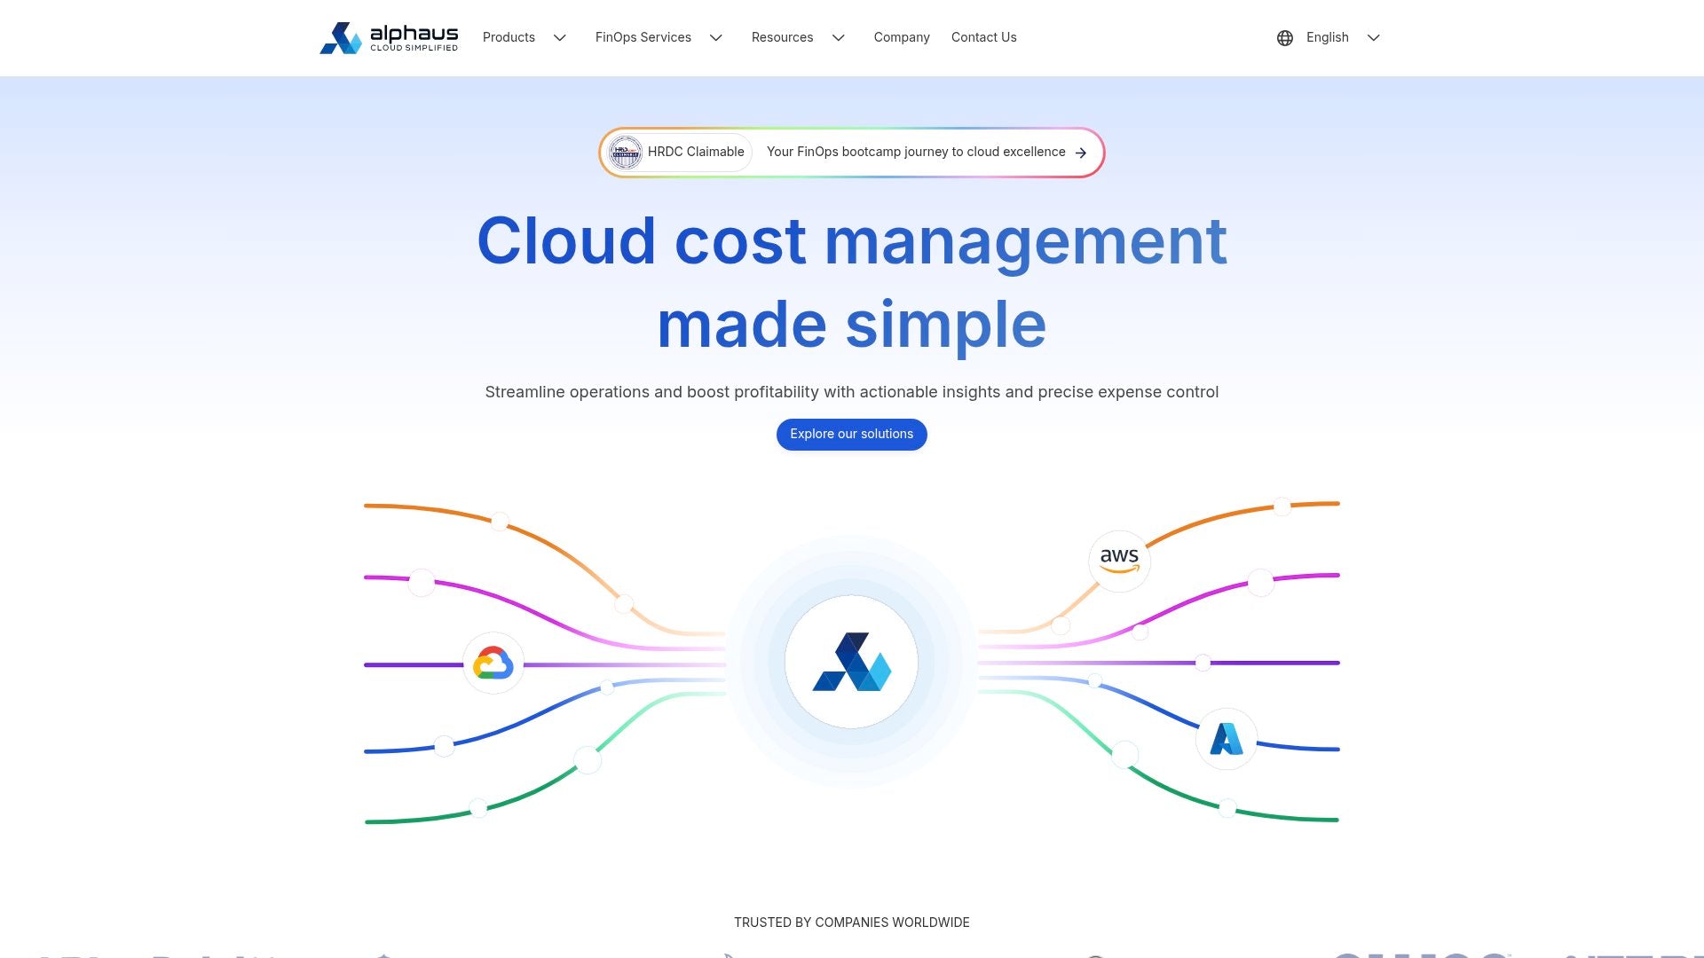The height and width of the screenshot is (958, 1704).
Task: Click the HRDC Claimable text label
Action: [x=695, y=152]
